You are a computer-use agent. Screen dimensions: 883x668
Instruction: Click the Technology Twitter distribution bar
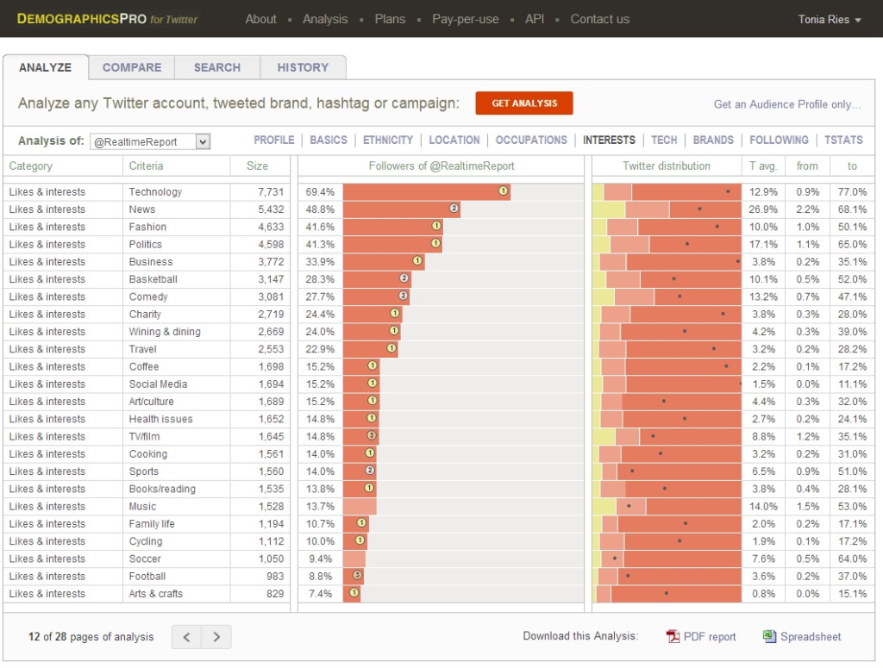tap(667, 191)
